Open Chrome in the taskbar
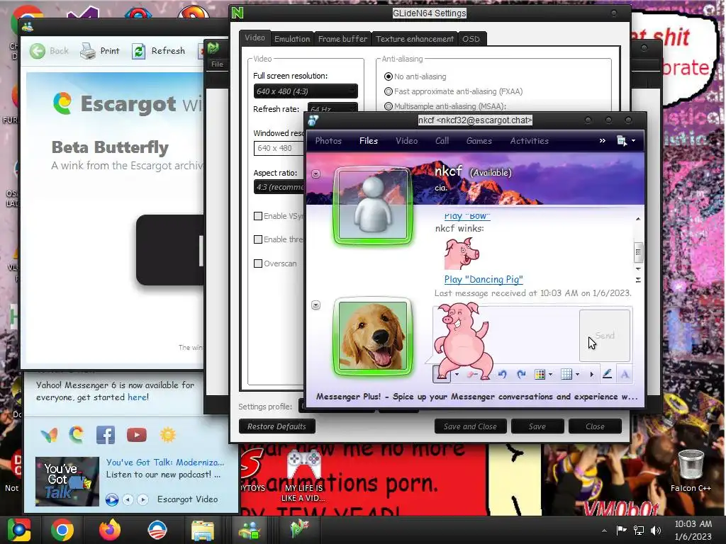Screen dimensions: 726x544 click(x=62, y=530)
